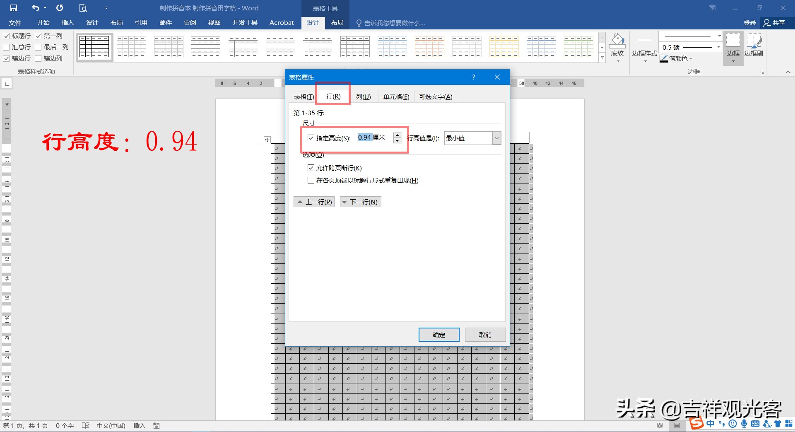Switch to the 列(U) column tab
The image size is (795, 432).
click(x=363, y=97)
